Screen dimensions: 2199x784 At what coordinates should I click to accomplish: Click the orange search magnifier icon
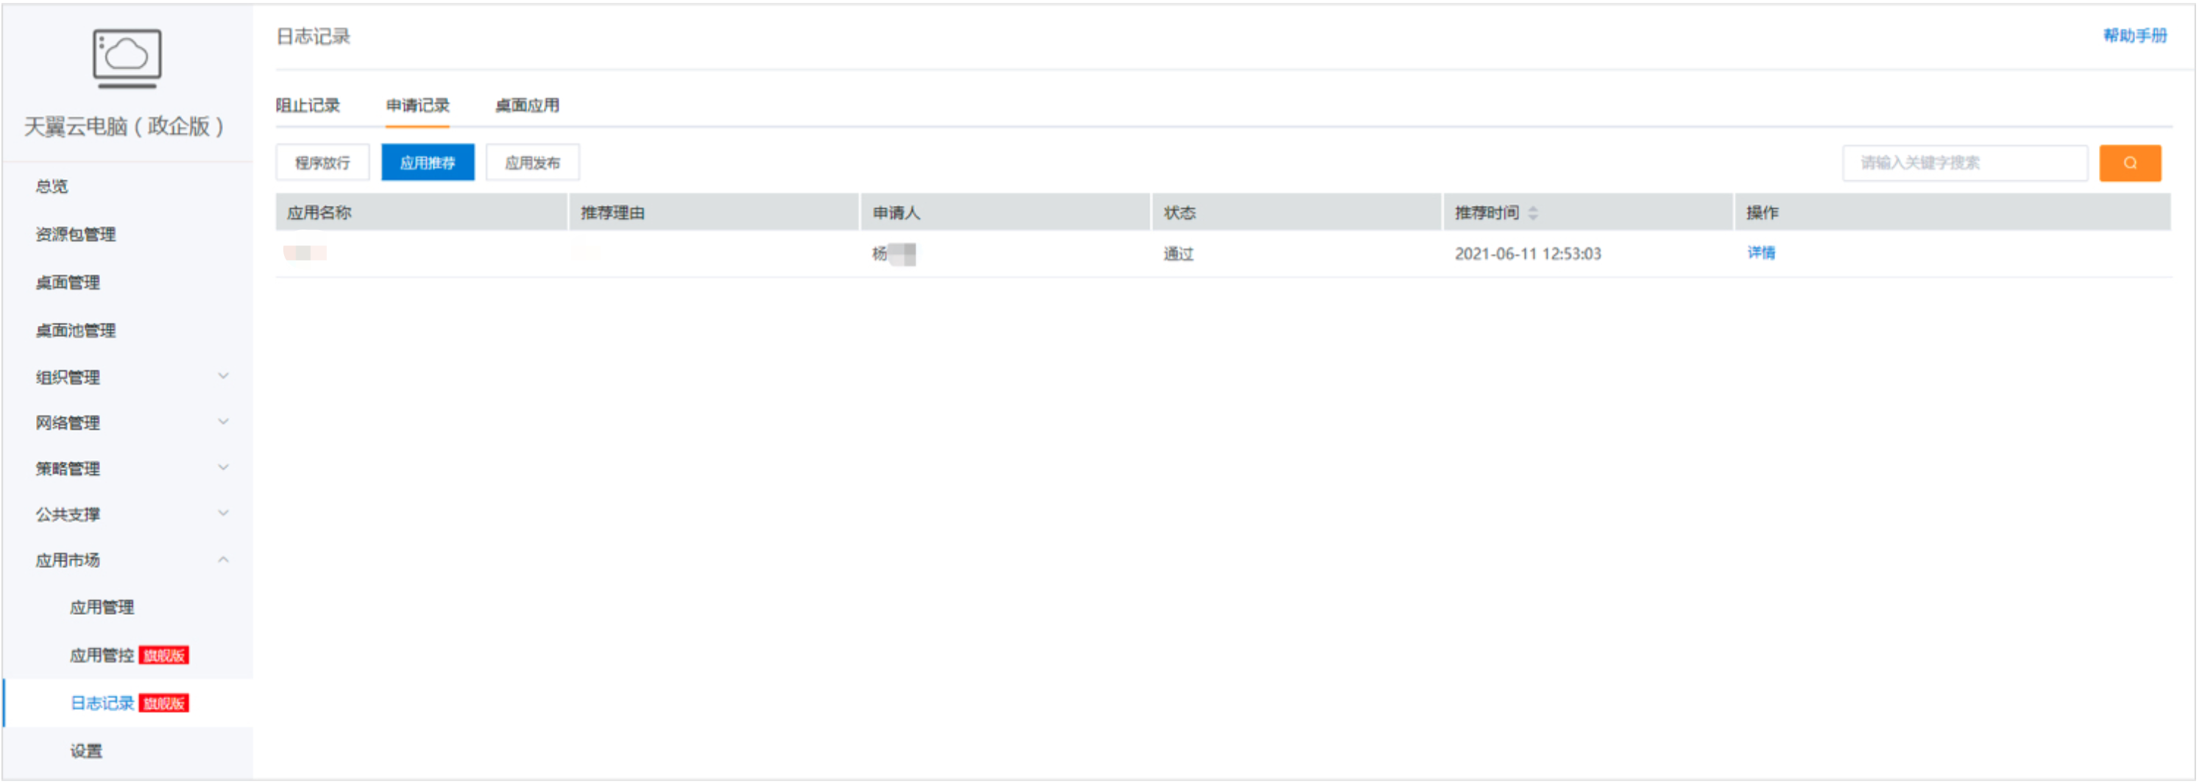pos(2129,162)
